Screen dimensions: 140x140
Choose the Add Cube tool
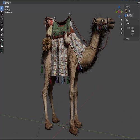point(2,51)
